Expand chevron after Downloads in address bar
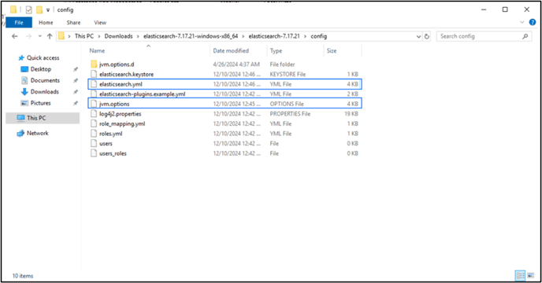The height and width of the screenshot is (283, 542). (x=139, y=36)
